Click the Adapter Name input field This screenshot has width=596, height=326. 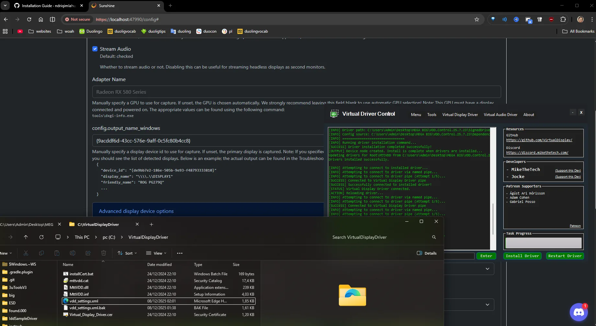click(296, 92)
